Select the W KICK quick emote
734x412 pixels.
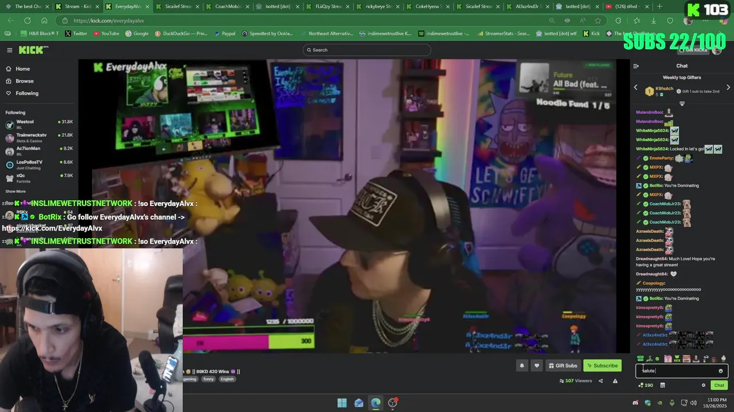677,359
